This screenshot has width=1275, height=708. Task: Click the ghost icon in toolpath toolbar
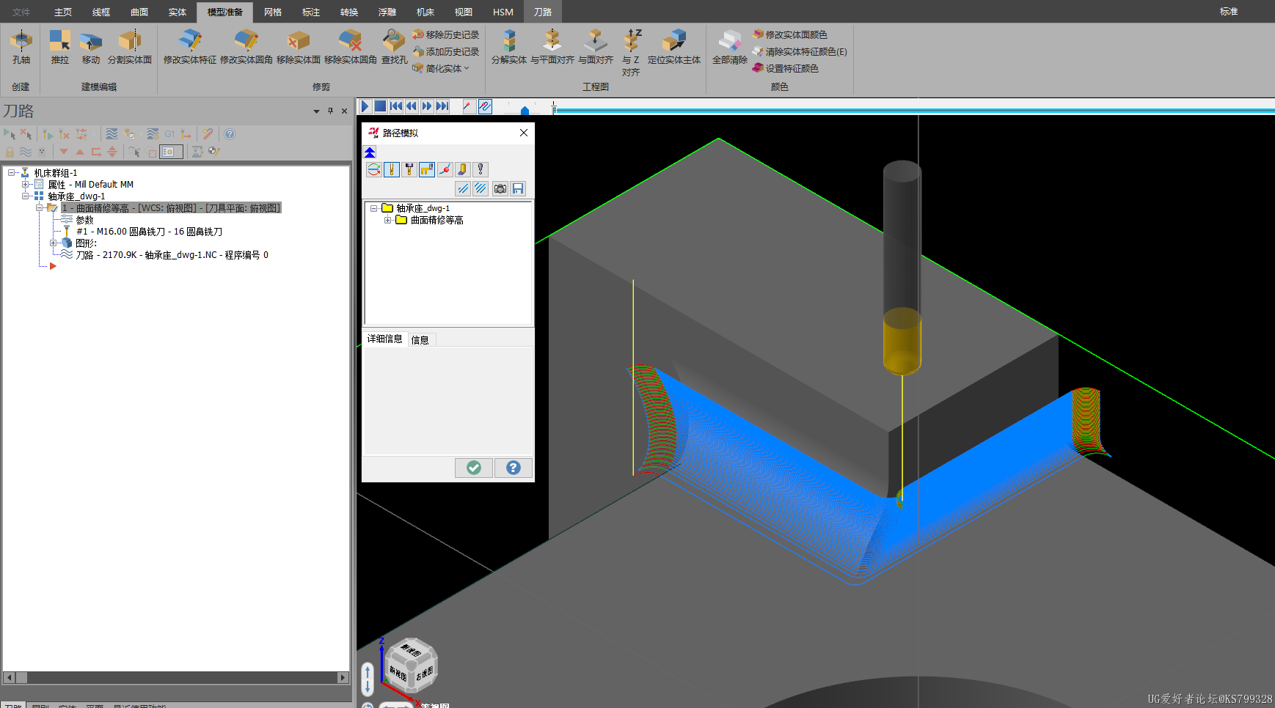[x=42, y=152]
